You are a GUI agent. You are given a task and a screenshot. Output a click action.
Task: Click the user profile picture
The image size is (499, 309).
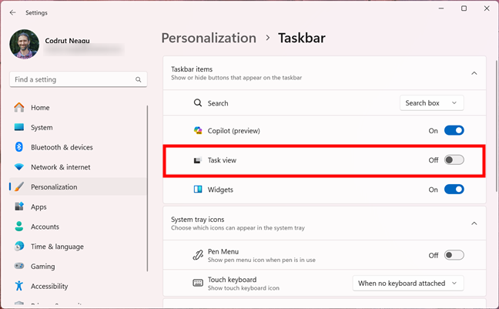point(25,44)
